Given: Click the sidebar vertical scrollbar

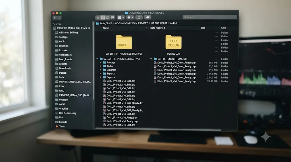Looking at the screenshot, I should (93, 61).
